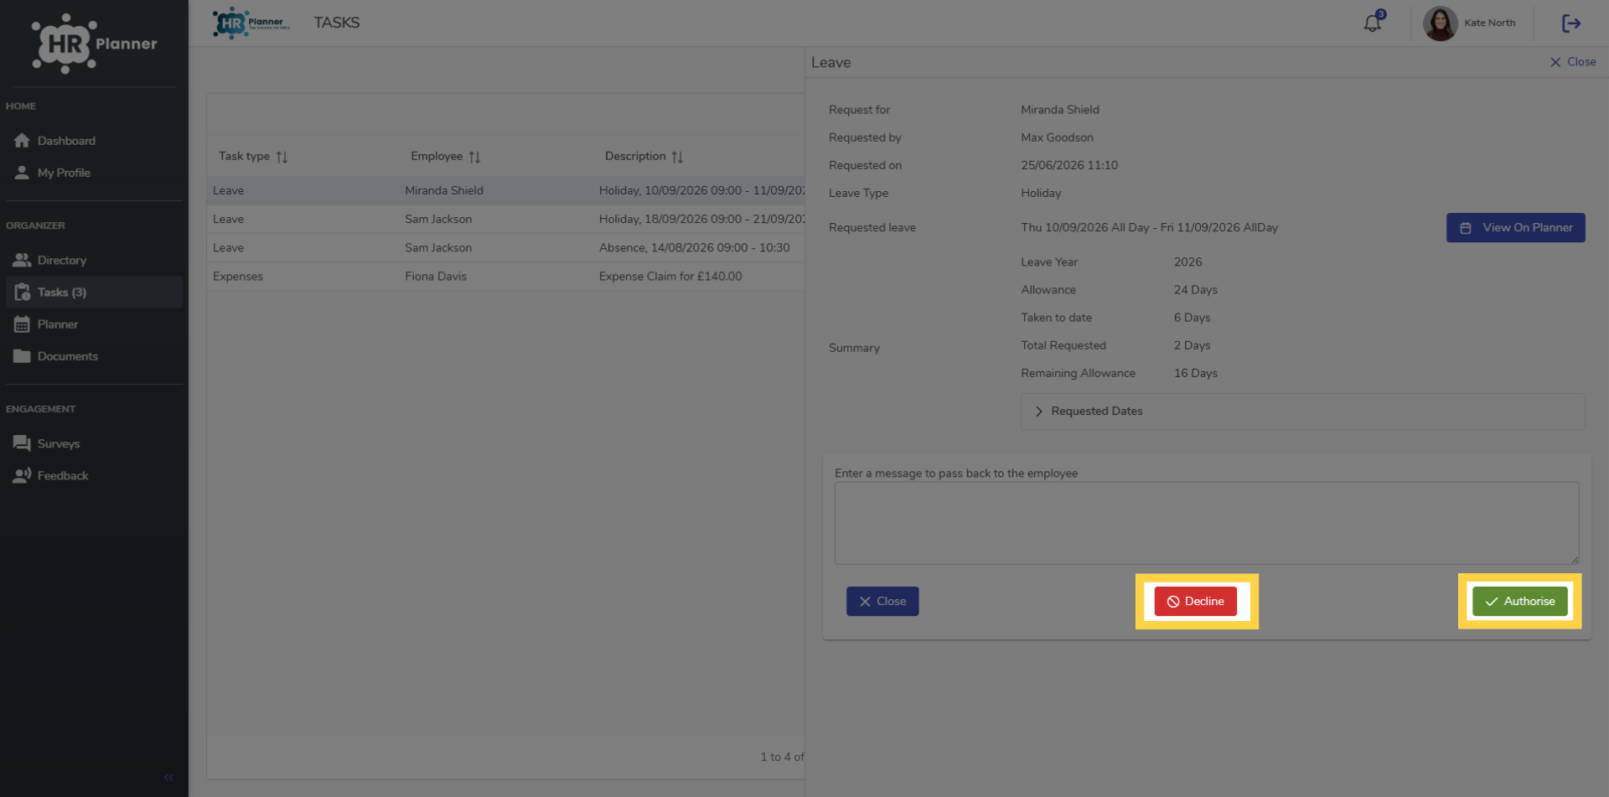Close the Leave panel from header
The image size is (1609, 797).
pyautogui.click(x=1573, y=62)
